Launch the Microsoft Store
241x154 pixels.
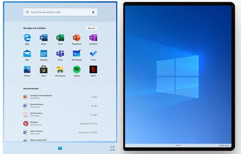point(44,70)
